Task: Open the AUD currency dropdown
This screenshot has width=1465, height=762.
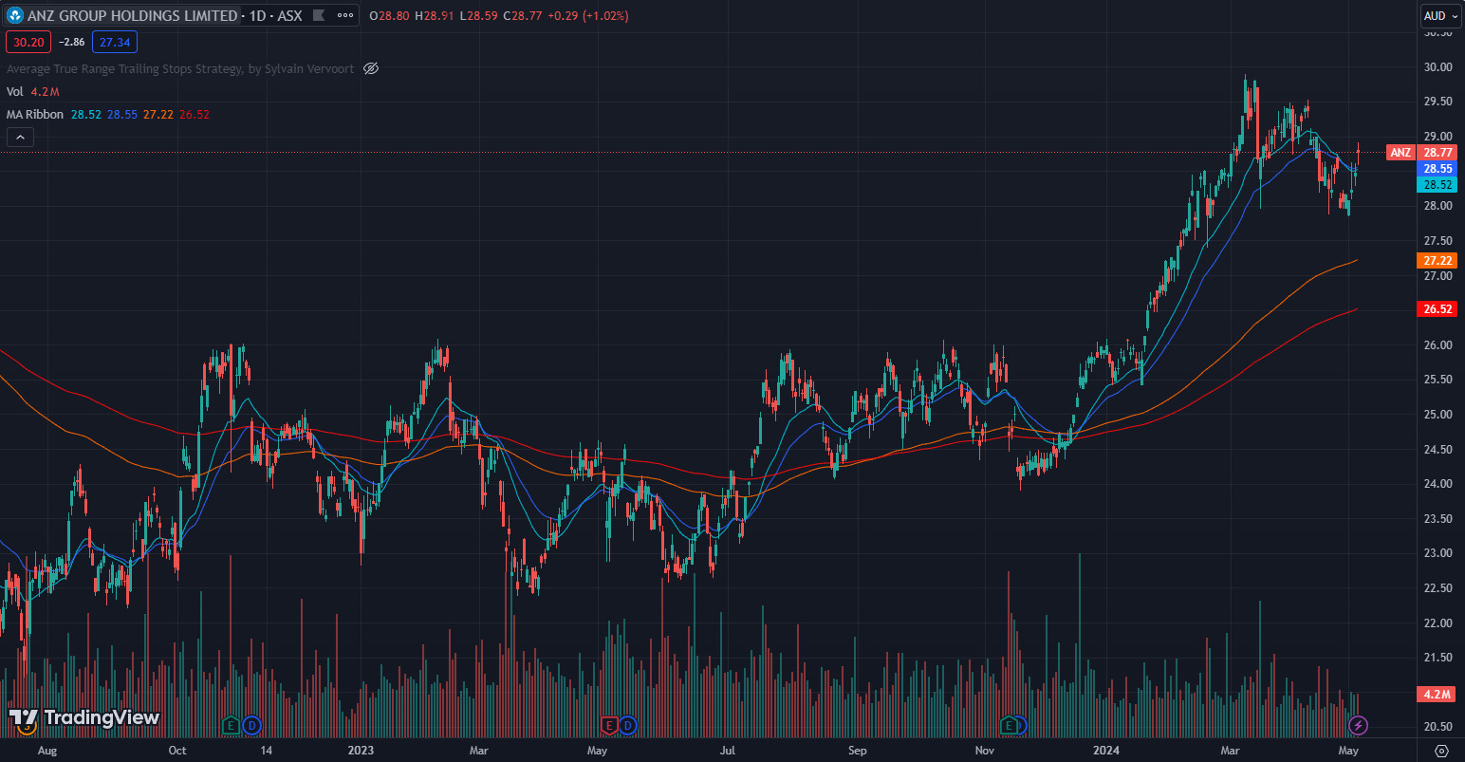Action: coord(1440,15)
